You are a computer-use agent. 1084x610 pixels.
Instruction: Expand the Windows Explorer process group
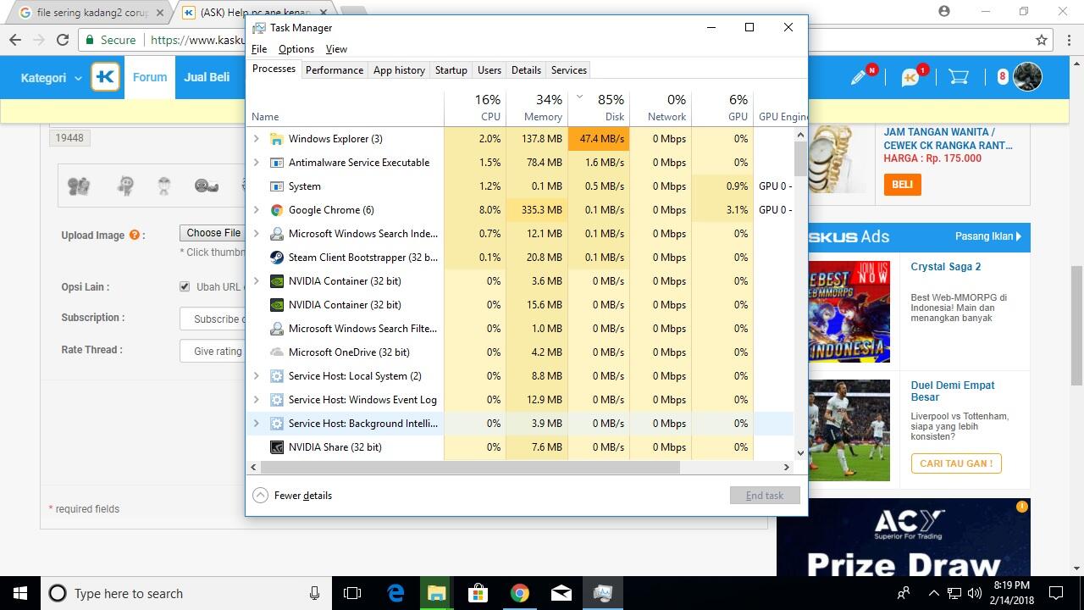[x=257, y=139]
